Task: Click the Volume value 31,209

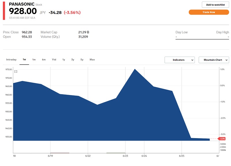Action: point(83,37)
